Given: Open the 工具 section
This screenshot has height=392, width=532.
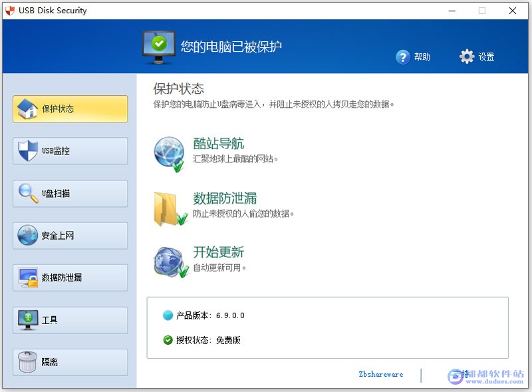Looking at the screenshot, I should coord(70,320).
